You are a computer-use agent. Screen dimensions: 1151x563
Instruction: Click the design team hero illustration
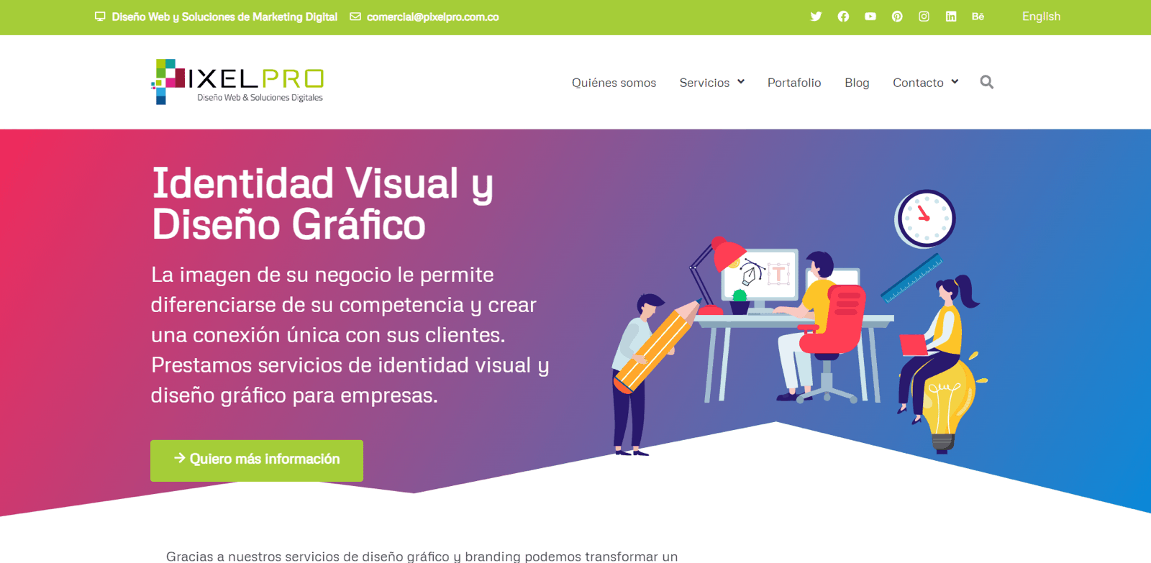point(799,322)
